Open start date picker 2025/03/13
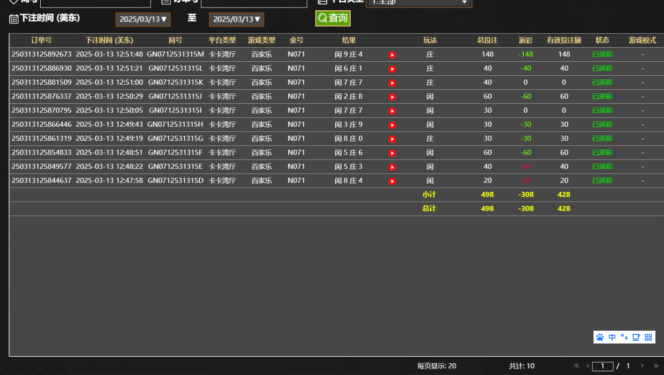The height and width of the screenshot is (375, 664). tap(143, 19)
